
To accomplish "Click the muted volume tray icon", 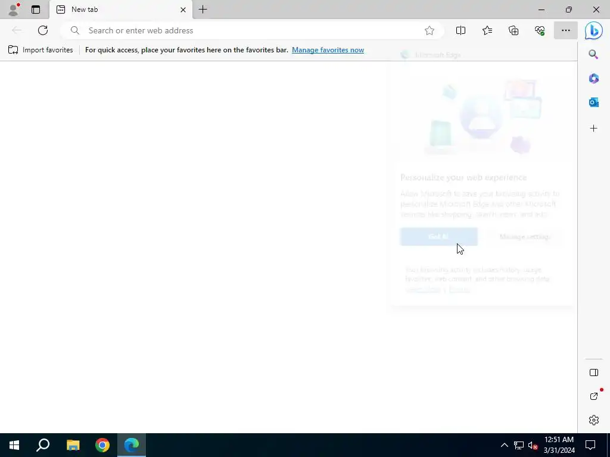I will point(533,445).
